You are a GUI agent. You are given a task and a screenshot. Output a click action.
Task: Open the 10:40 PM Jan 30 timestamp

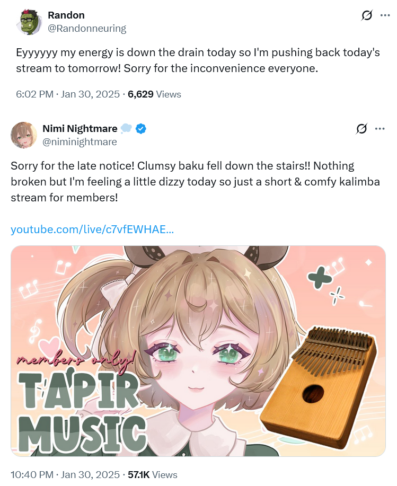(65, 474)
